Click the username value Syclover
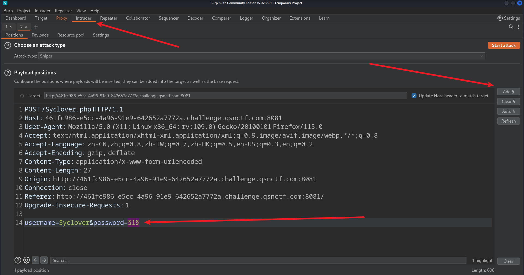Viewport: 524px width, 275px height. pos(74,223)
